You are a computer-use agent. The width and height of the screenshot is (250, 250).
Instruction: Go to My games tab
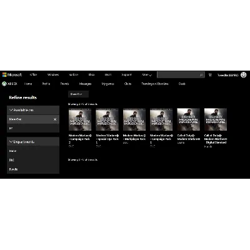coord(107,84)
